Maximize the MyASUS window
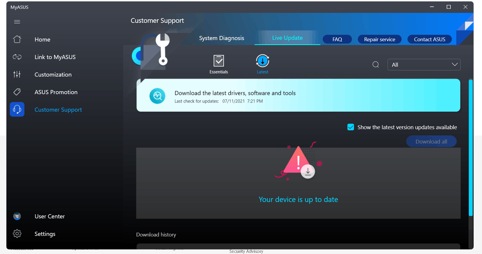Image resolution: width=482 pixels, height=254 pixels. (x=449, y=7)
